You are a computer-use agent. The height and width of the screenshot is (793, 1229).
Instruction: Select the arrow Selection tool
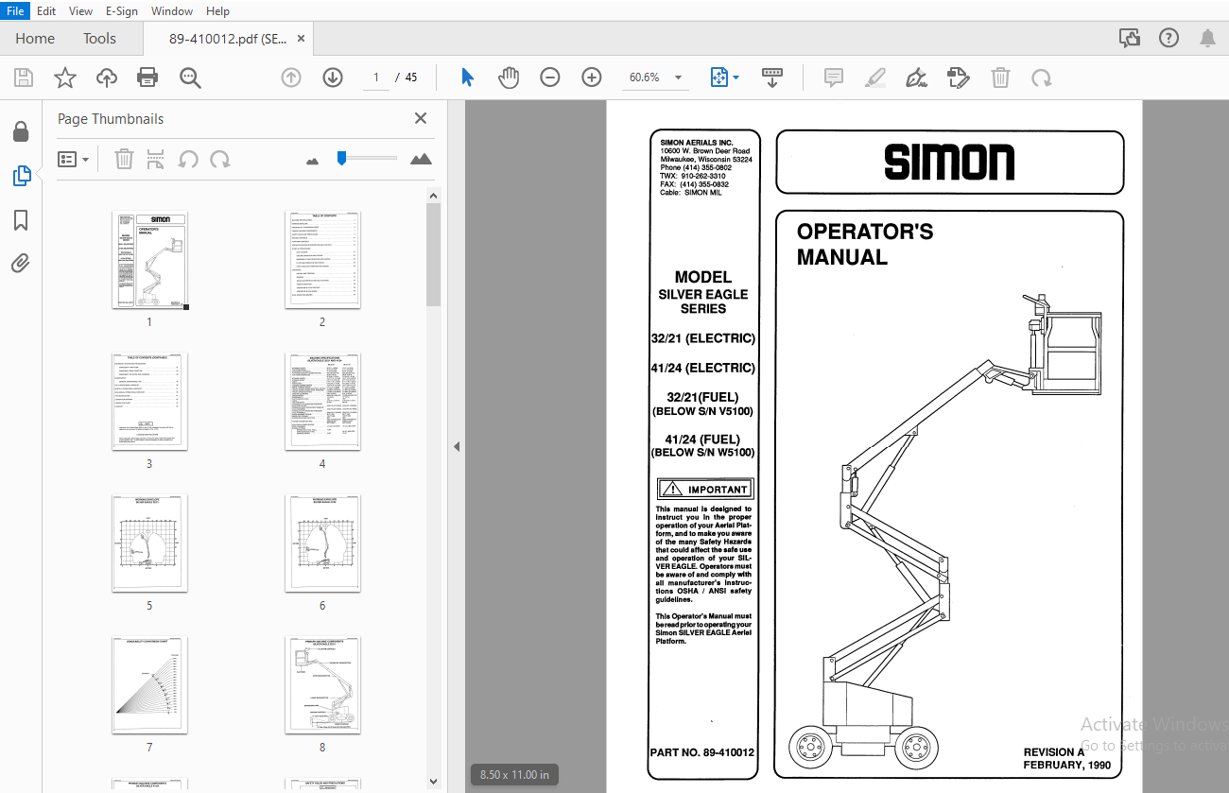tap(467, 78)
